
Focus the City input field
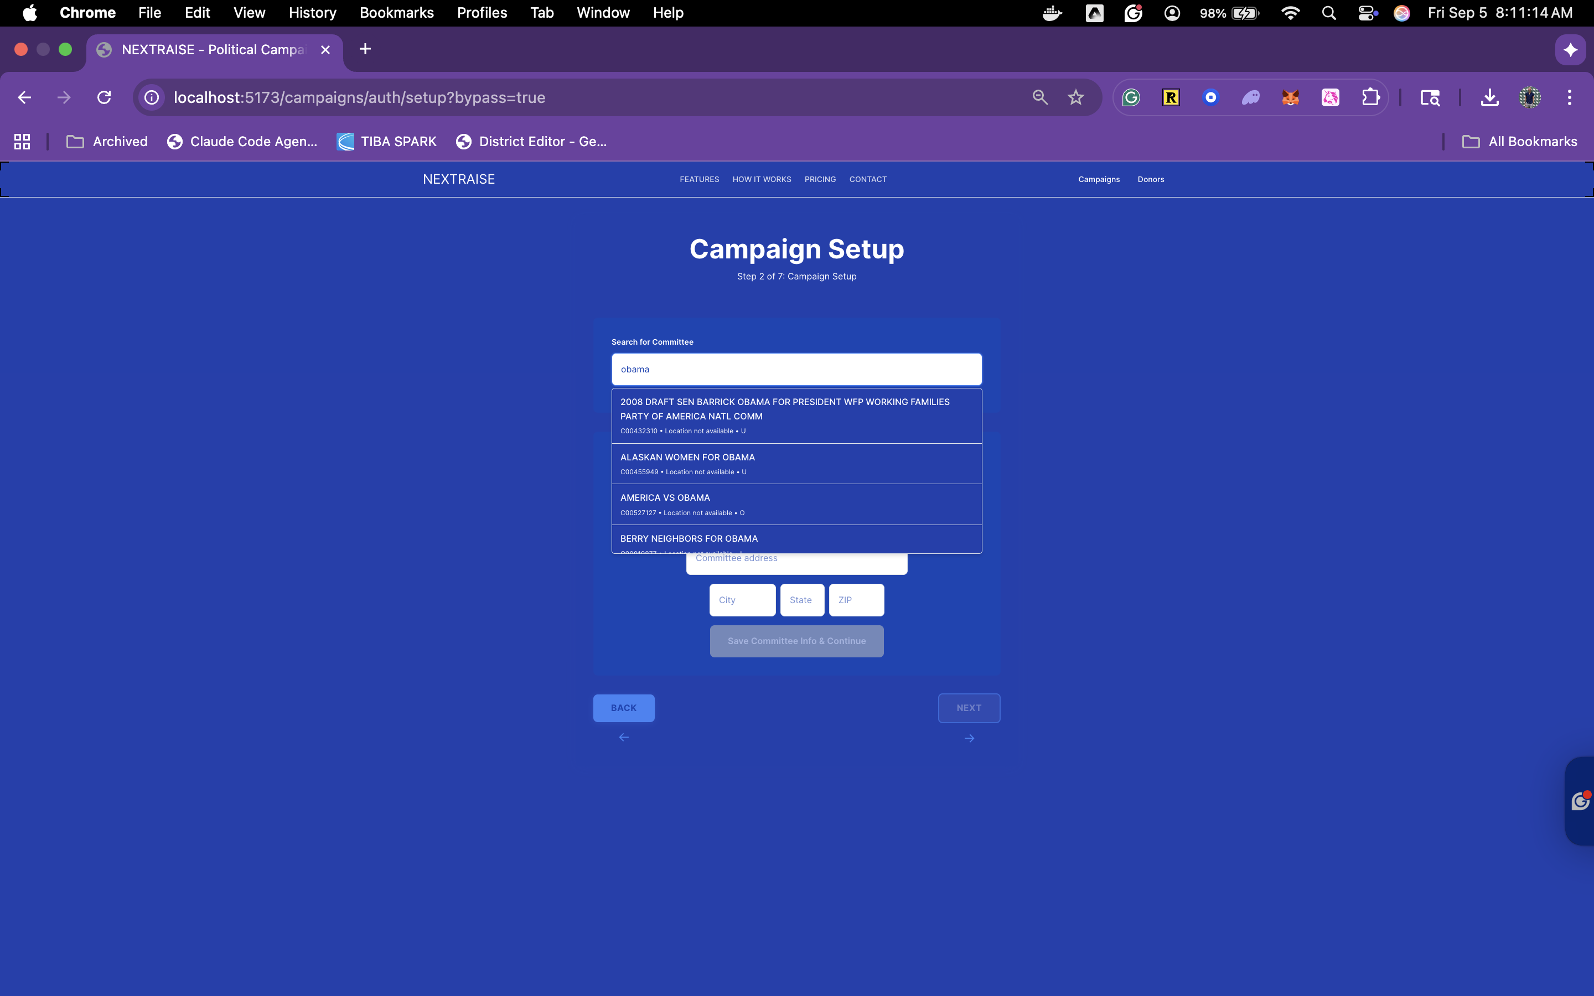[x=742, y=599]
